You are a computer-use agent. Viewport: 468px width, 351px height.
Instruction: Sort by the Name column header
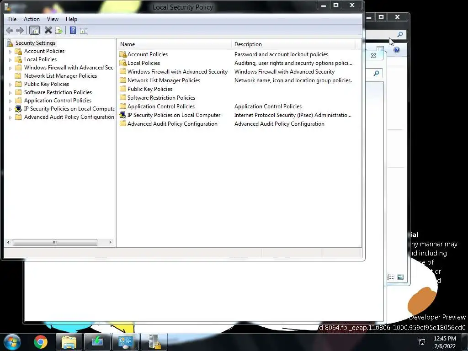pos(174,44)
